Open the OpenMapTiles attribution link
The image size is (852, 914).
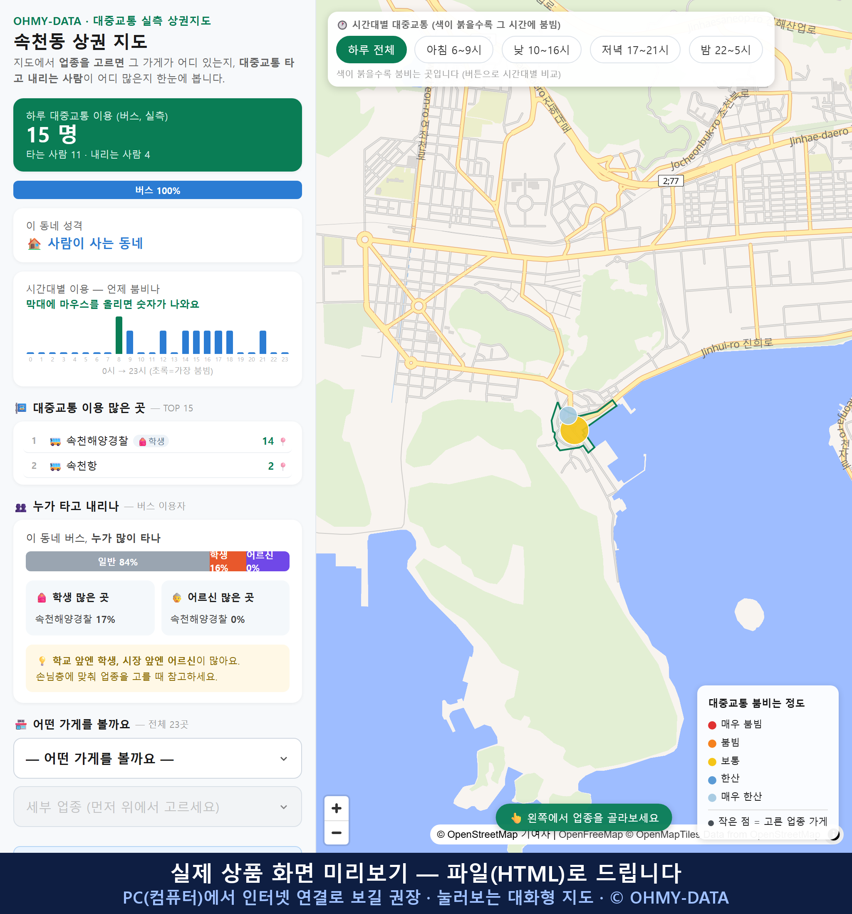663,834
